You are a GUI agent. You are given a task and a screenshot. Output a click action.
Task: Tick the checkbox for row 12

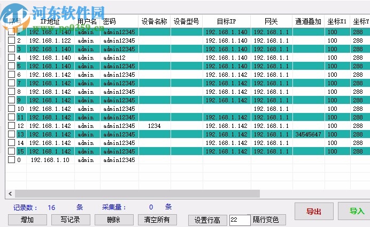coord(11,125)
